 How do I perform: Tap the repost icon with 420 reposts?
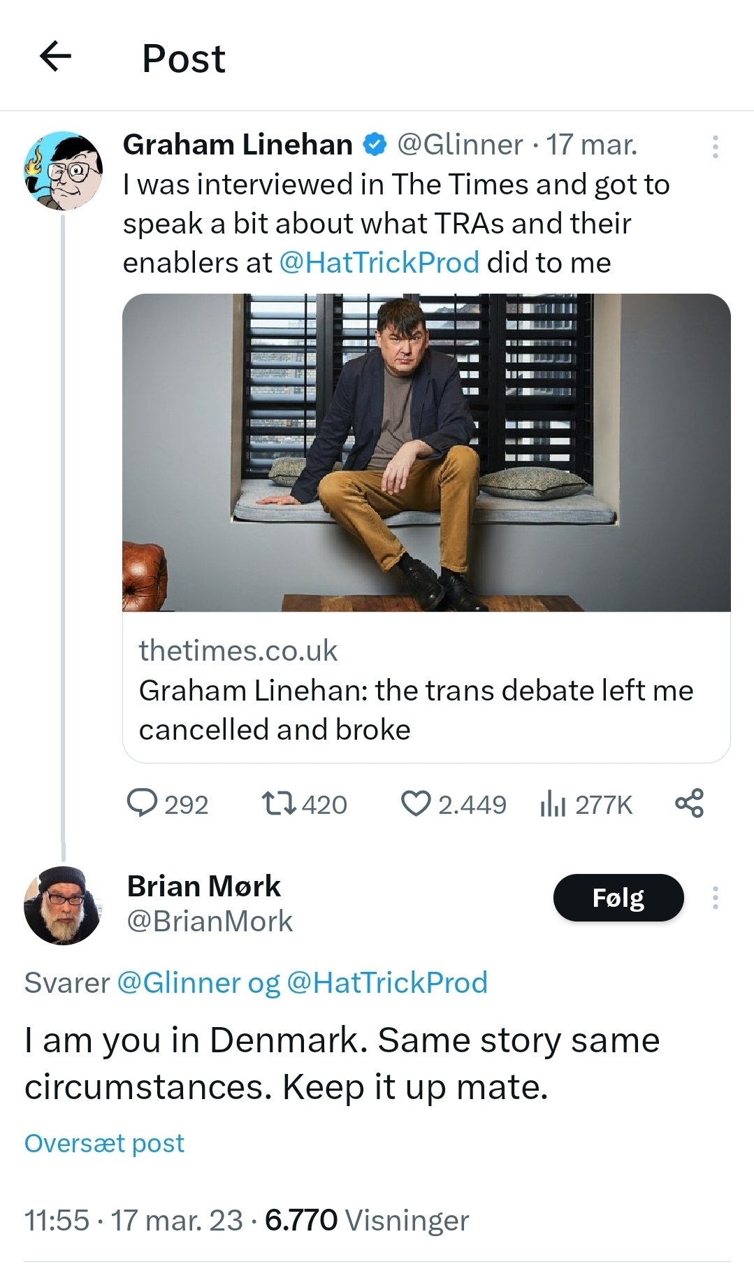point(278,803)
